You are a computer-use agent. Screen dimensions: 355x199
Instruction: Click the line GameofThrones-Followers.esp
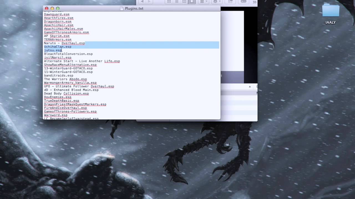pos(70,111)
